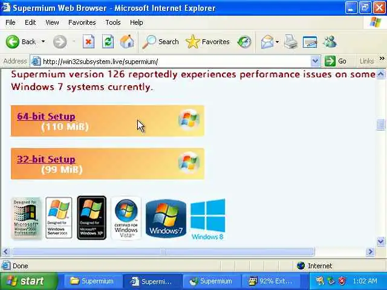Screen dimensions: 387x290
Task: Click the vertical scrollbar down arrow
Action: [381, 241]
